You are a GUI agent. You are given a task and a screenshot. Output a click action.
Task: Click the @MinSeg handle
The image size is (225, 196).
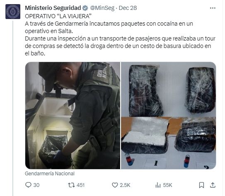pyautogui.click(x=102, y=8)
